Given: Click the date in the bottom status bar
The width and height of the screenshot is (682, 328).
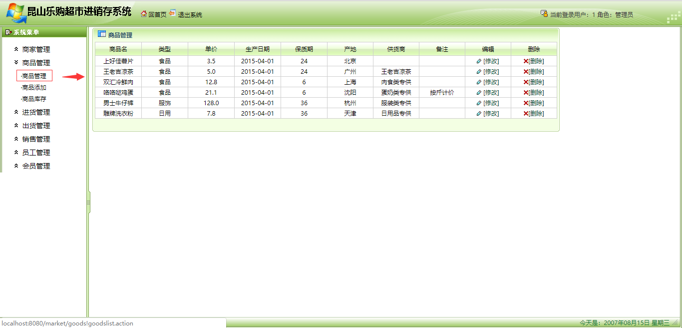Looking at the screenshot, I should coord(624,323).
